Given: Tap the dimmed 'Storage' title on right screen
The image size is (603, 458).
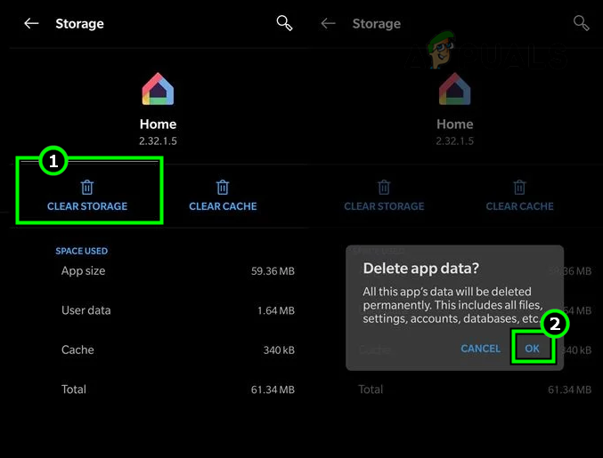Looking at the screenshot, I should [377, 24].
